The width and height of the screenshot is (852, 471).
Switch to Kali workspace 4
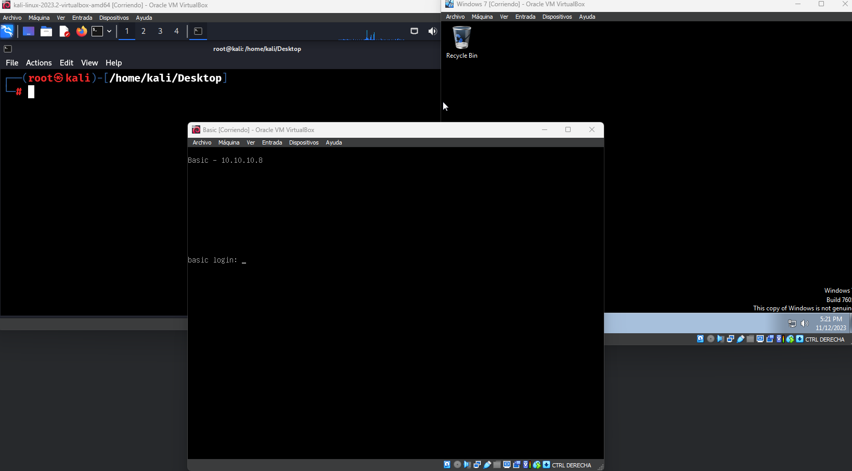click(x=176, y=31)
